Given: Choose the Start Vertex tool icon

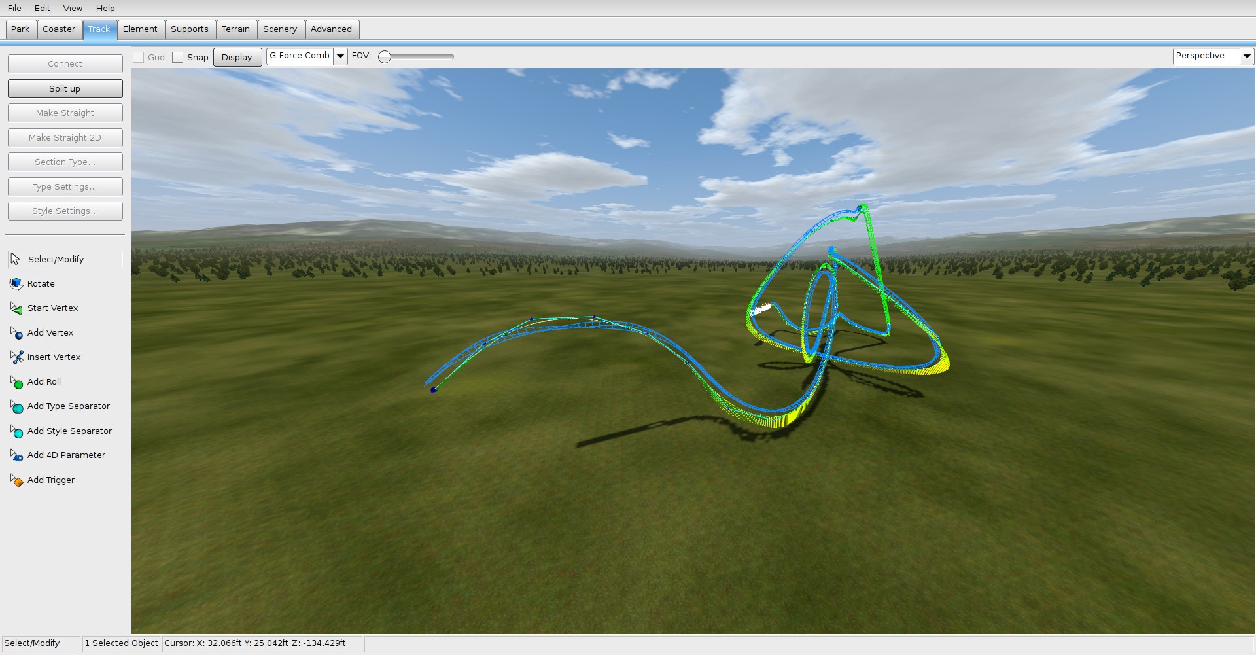Looking at the screenshot, I should coord(16,308).
